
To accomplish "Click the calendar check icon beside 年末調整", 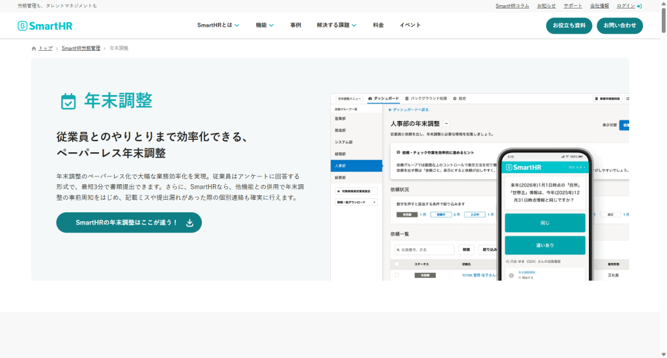I will (68, 102).
